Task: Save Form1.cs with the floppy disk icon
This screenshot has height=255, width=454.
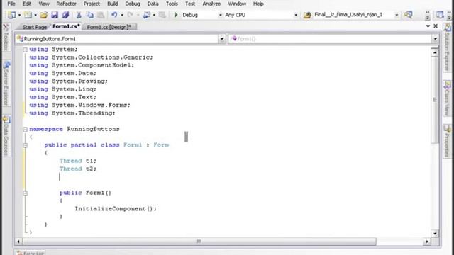Action: pyautogui.click(x=55, y=15)
